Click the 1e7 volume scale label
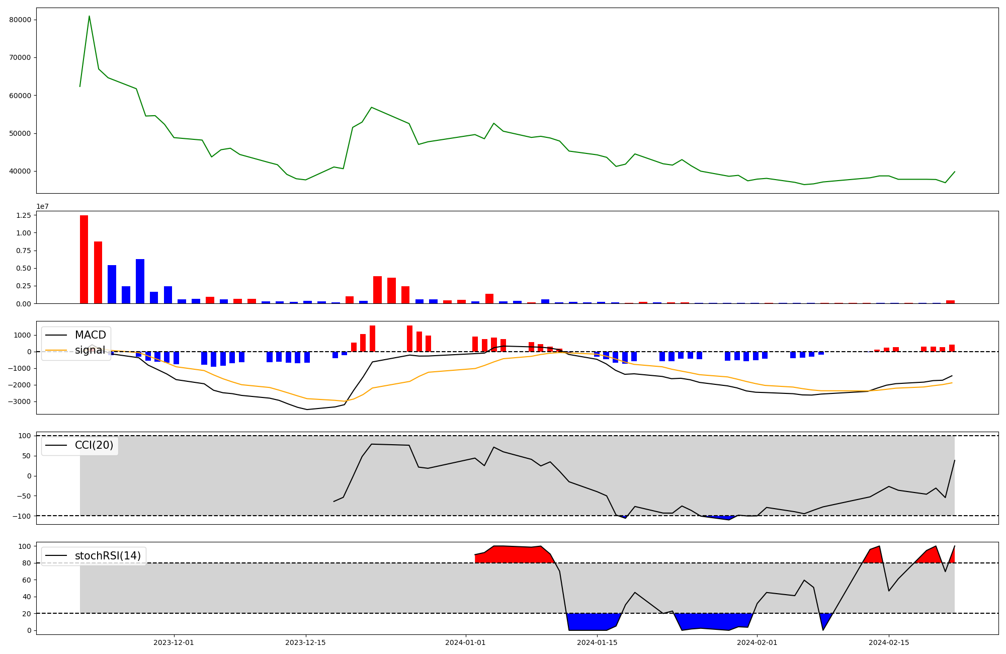Screen dimensions: 1006x654 (42, 206)
